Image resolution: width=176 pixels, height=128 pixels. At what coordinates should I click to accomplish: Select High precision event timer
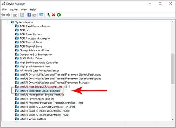35,66
